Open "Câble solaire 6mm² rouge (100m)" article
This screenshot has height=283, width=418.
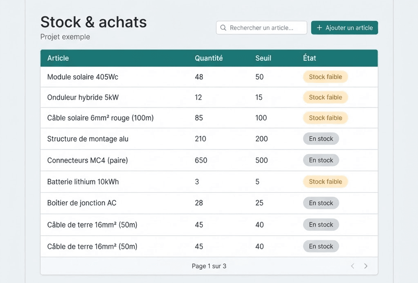tap(100, 118)
